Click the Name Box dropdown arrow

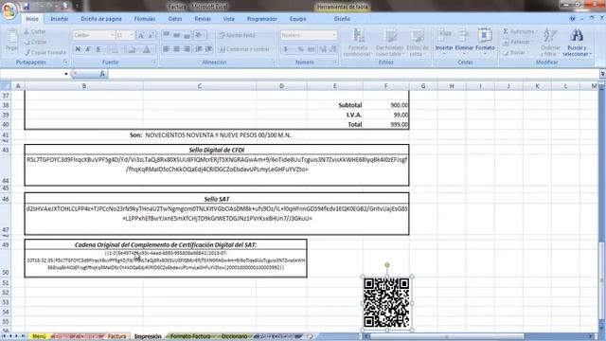66,74
